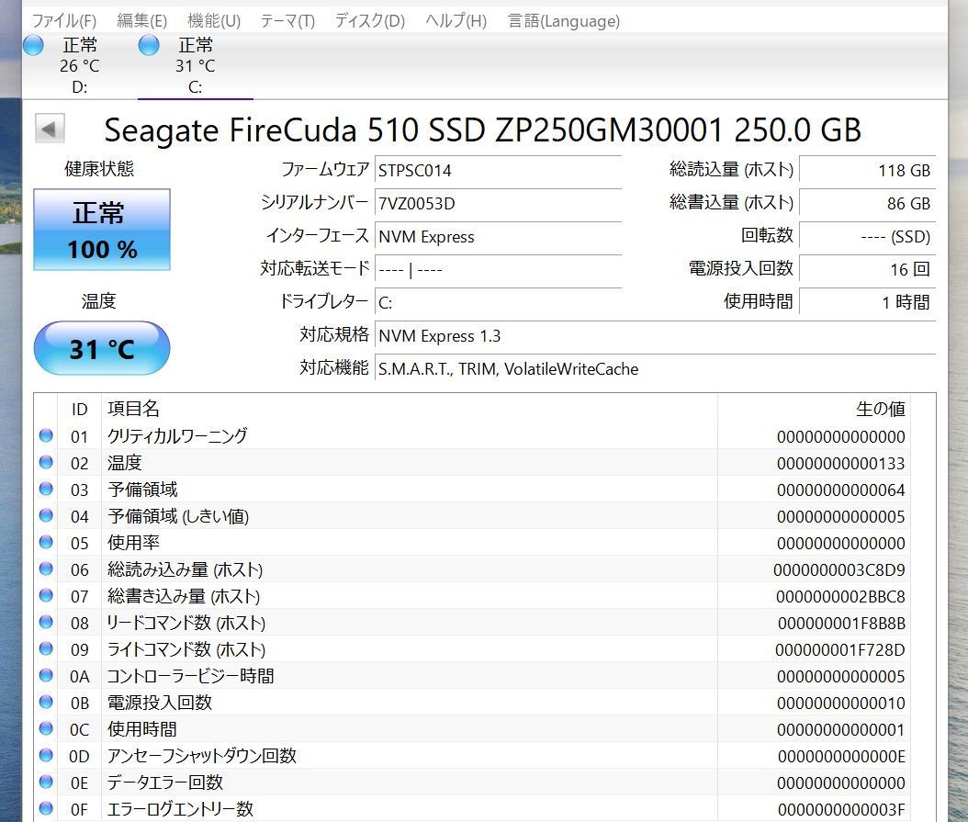Click status icon for row 09 ライトコマンド数
This screenshot has height=822, width=968.
click(46, 648)
